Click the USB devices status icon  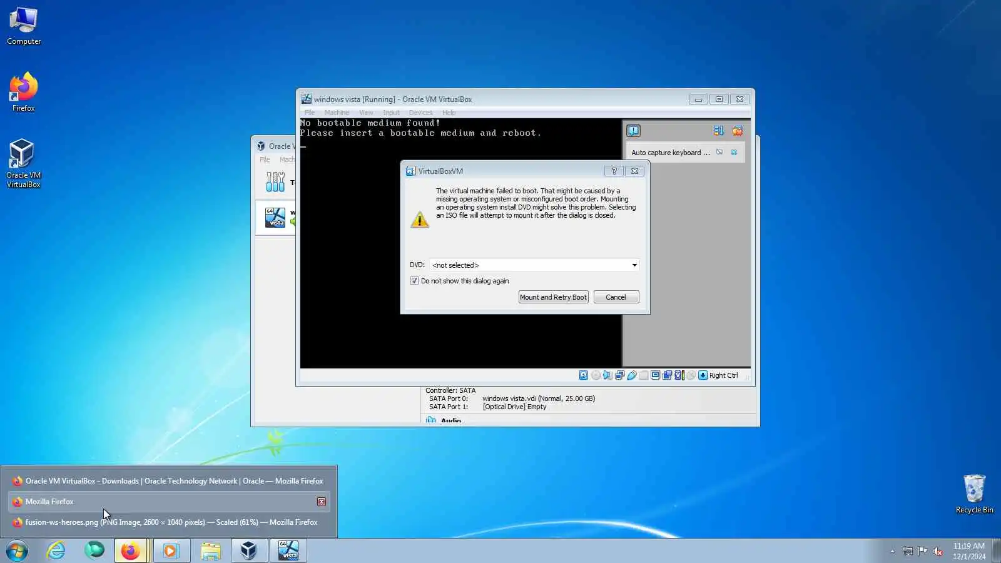click(631, 375)
